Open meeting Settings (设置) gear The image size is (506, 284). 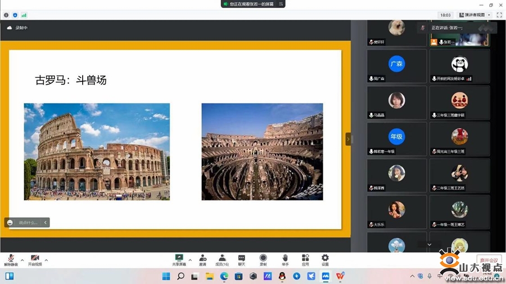click(x=325, y=259)
